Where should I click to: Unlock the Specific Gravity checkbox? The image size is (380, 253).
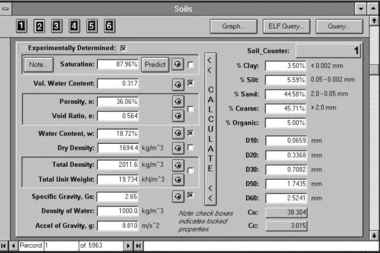pos(191,195)
